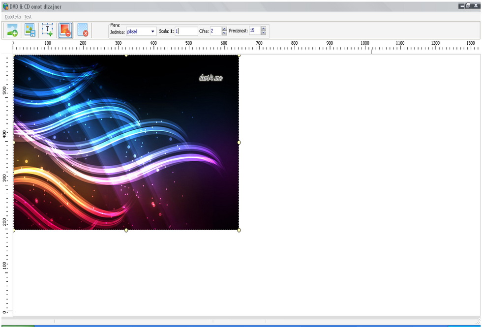Close the DVD & CD omot dizajner window
482x327 pixels.
point(476,6)
